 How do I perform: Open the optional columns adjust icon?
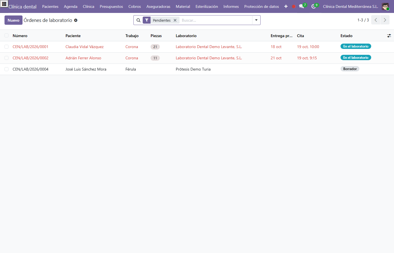(x=389, y=36)
